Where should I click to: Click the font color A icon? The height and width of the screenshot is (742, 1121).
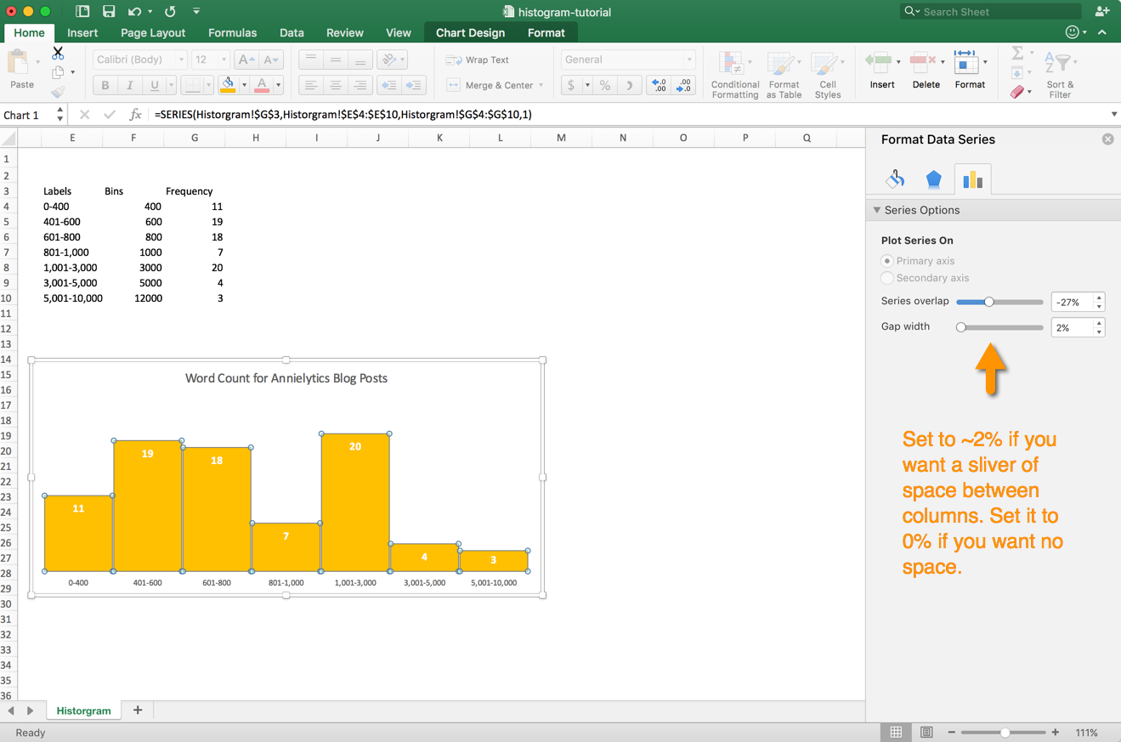(x=261, y=85)
